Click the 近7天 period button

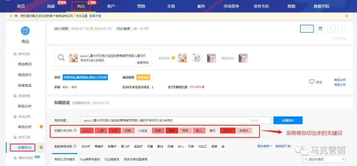[x=307, y=29]
